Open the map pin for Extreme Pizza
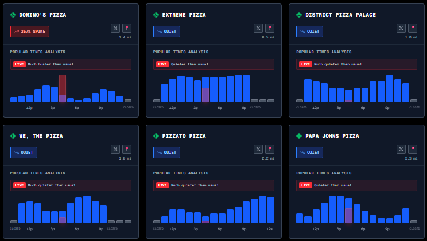The height and width of the screenshot is (241, 427). (x=269, y=28)
